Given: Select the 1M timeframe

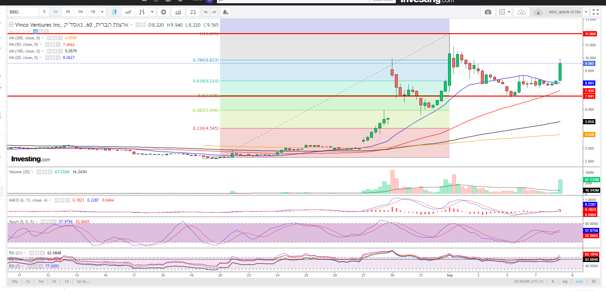Looking at the screenshot, I should tap(81, 12).
